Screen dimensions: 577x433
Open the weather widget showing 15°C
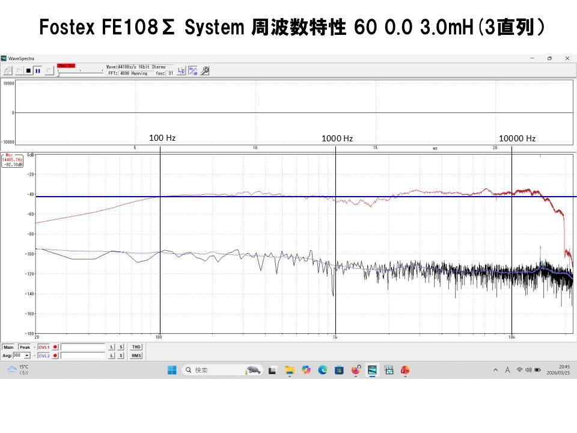point(17,370)
